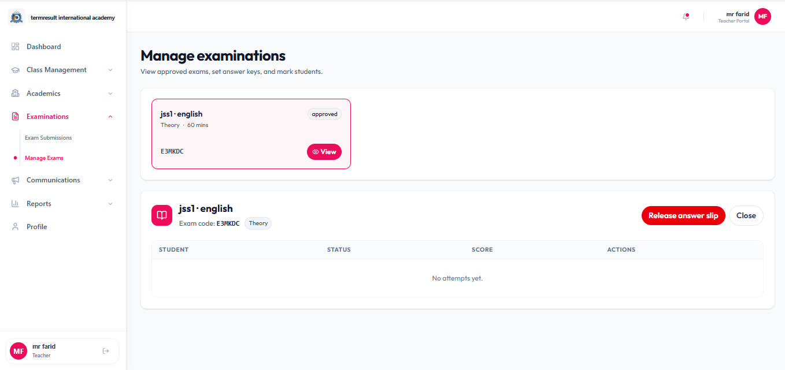Click the Theory tag near exam code
The height and width of the screenshot is (370, 785).
point(258,223)
